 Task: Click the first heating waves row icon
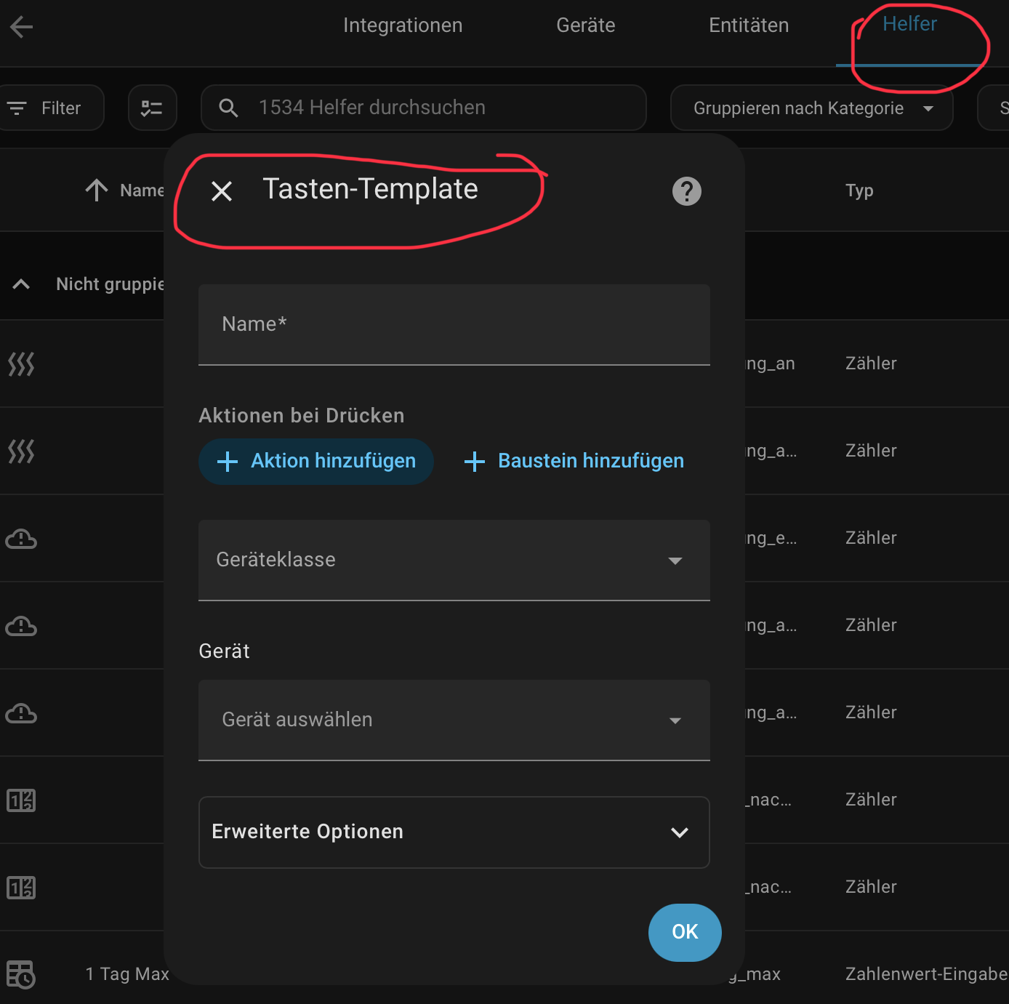tap(21, 364)
